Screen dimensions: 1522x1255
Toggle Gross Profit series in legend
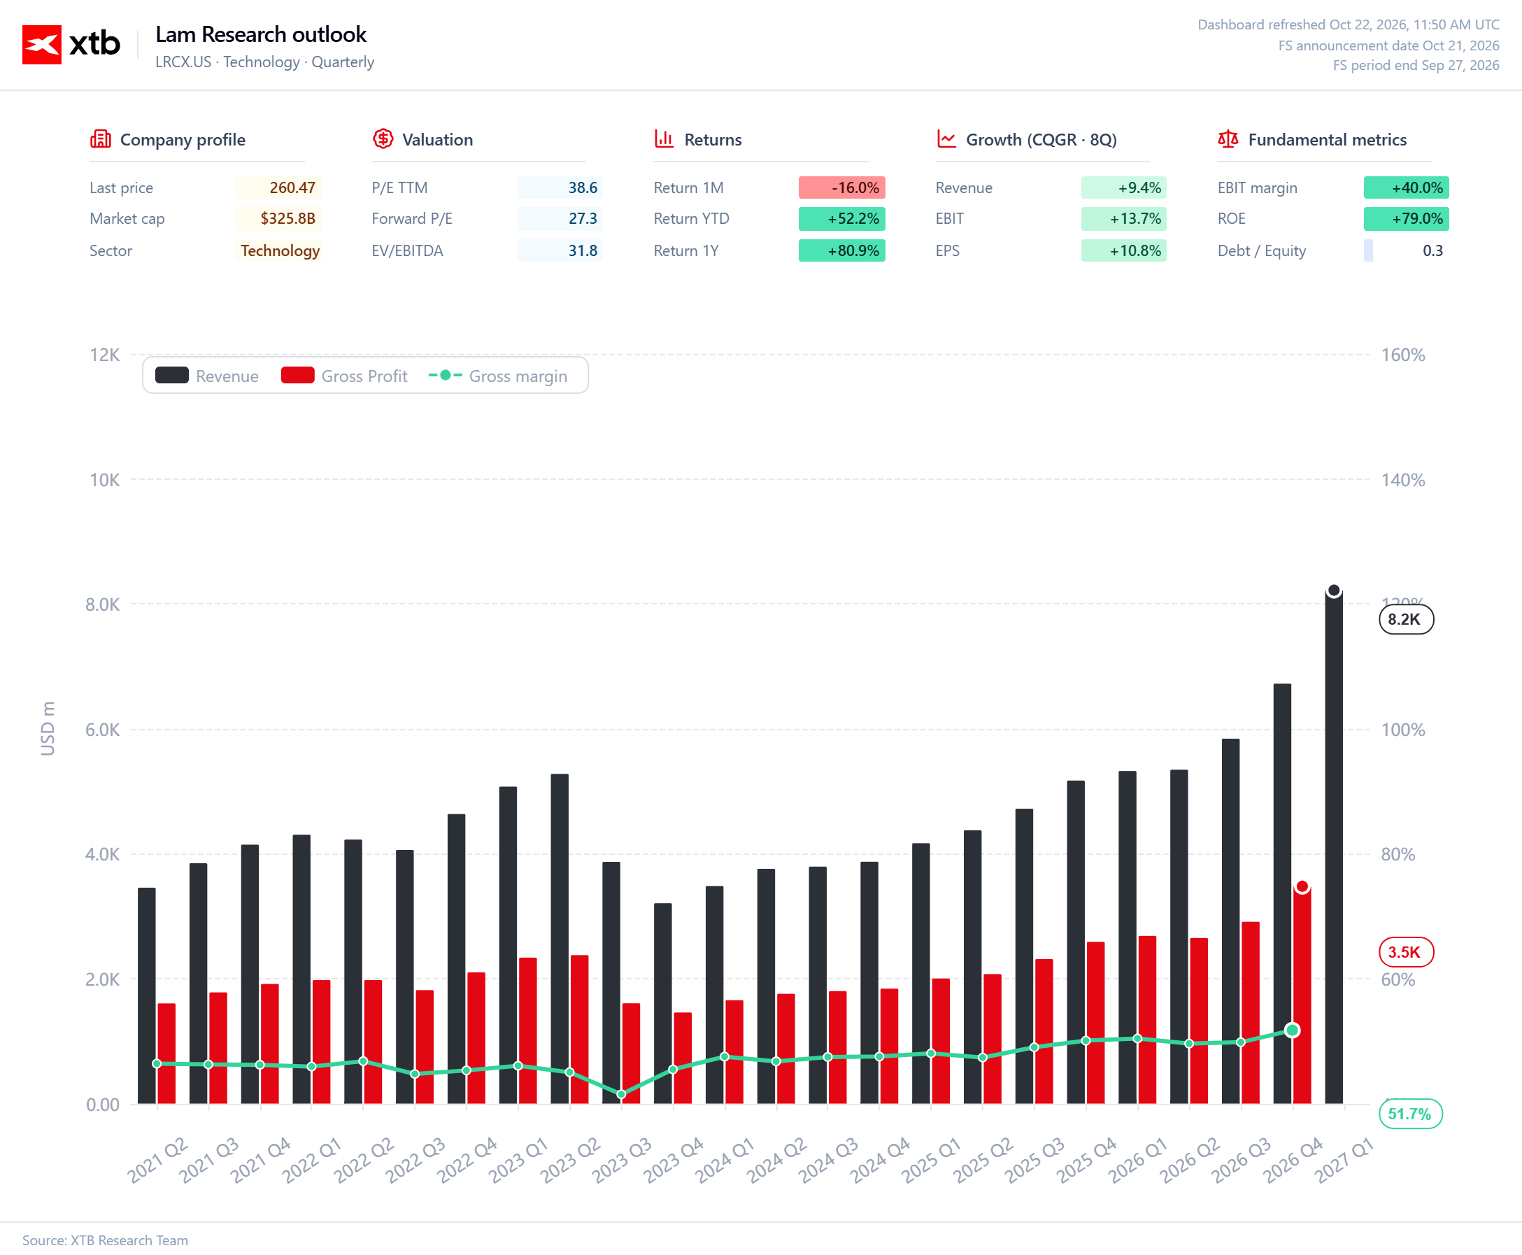tap(344, 376)
